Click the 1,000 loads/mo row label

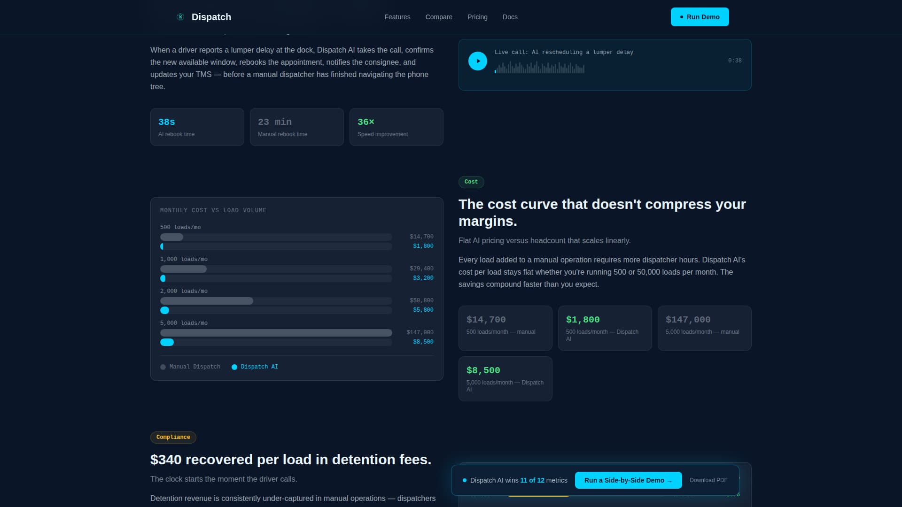(184, 259)
